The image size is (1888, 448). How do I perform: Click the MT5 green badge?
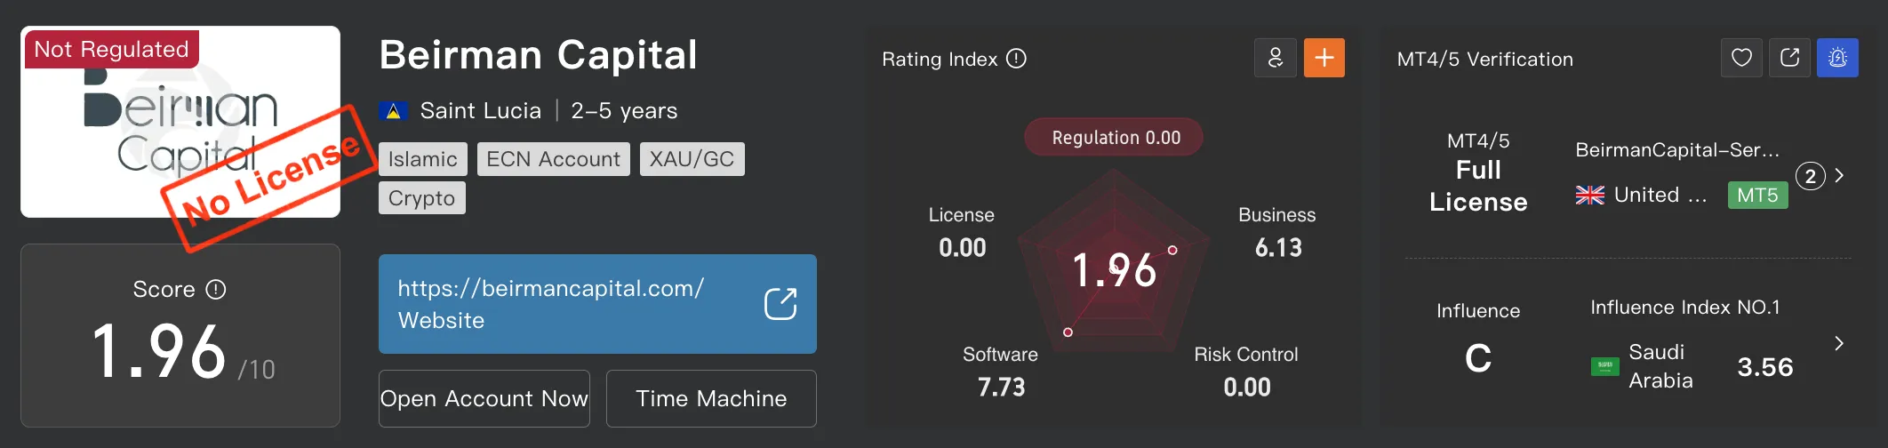(1757, 196)
